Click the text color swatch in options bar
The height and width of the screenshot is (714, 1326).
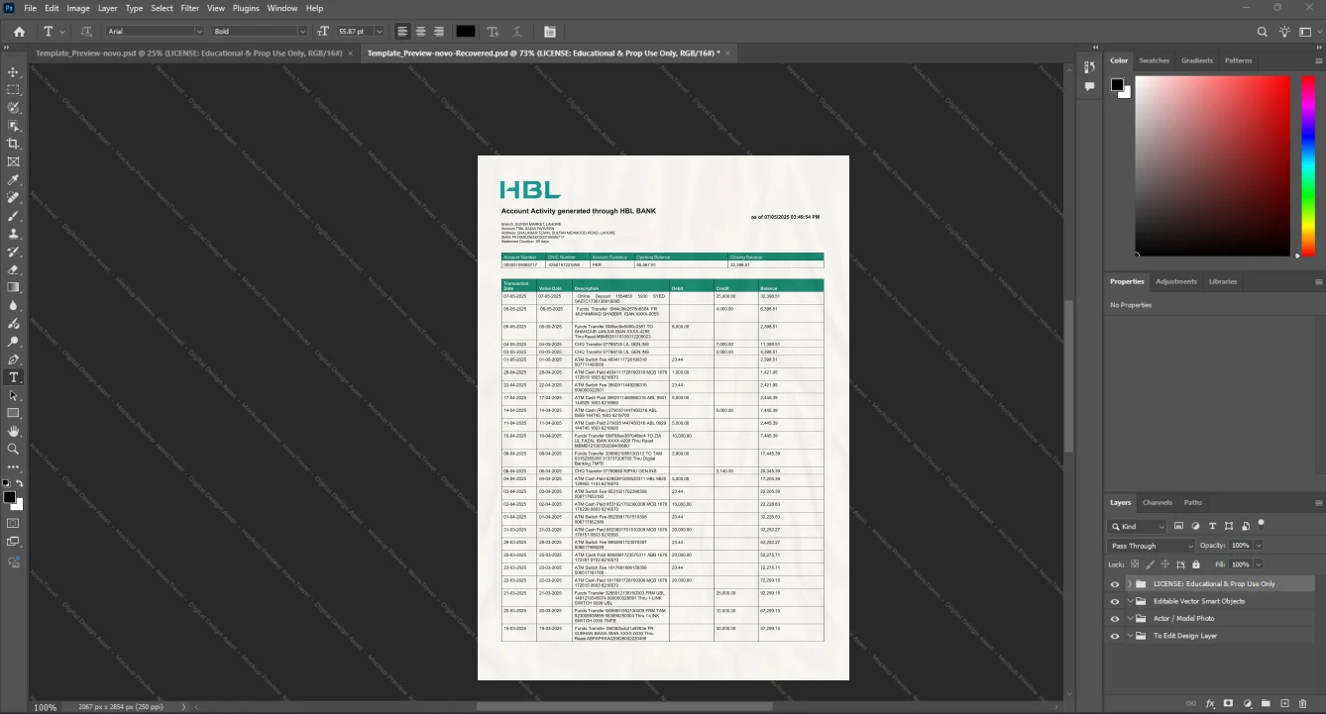tap(465, 32)
